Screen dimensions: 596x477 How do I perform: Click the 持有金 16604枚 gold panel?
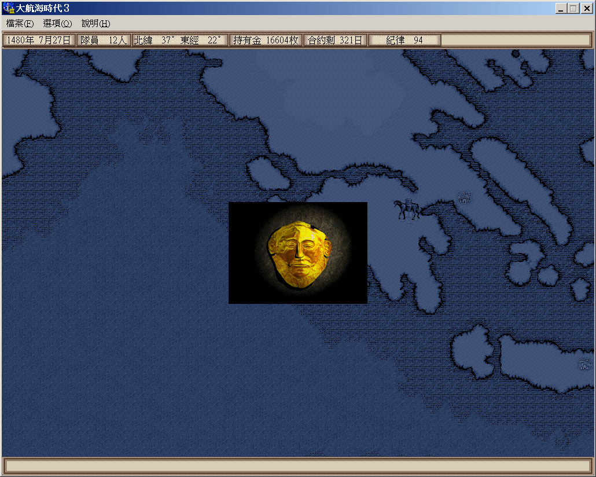click(x=266, y=40)
